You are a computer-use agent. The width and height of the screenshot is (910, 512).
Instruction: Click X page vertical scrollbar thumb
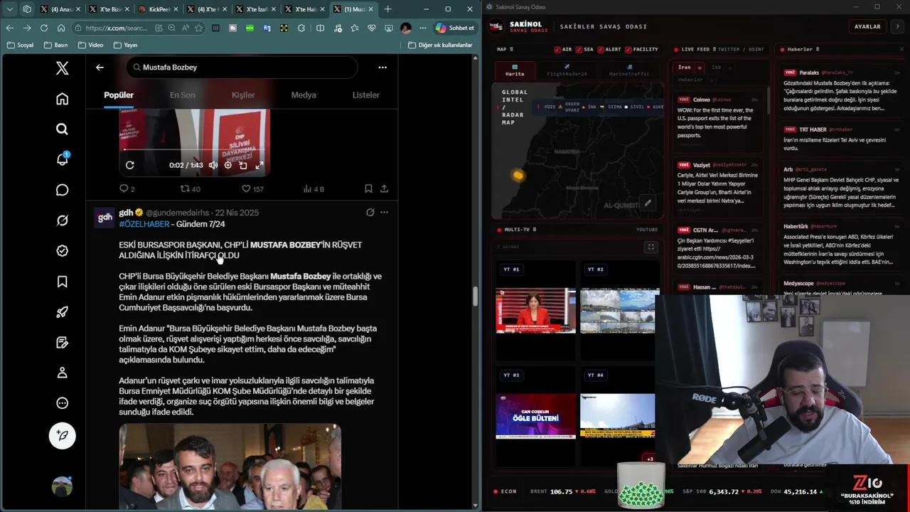[476, 296]
